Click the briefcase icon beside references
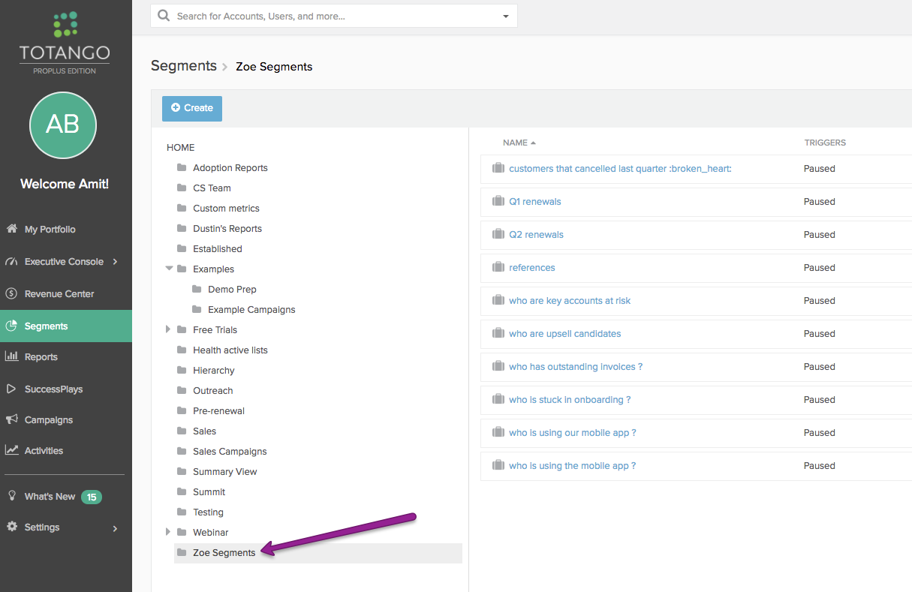Screen dimensions: 912x592 pos(498,267)
